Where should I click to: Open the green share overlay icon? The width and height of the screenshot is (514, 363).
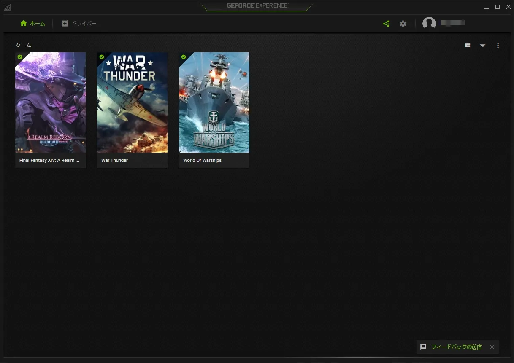coord(386,24)
